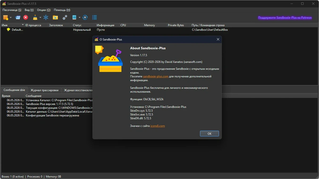The height and width of the screenshot is (179, 319).
Task: Click the snowflake toolbar icon
Action: [x=46, y=18]
